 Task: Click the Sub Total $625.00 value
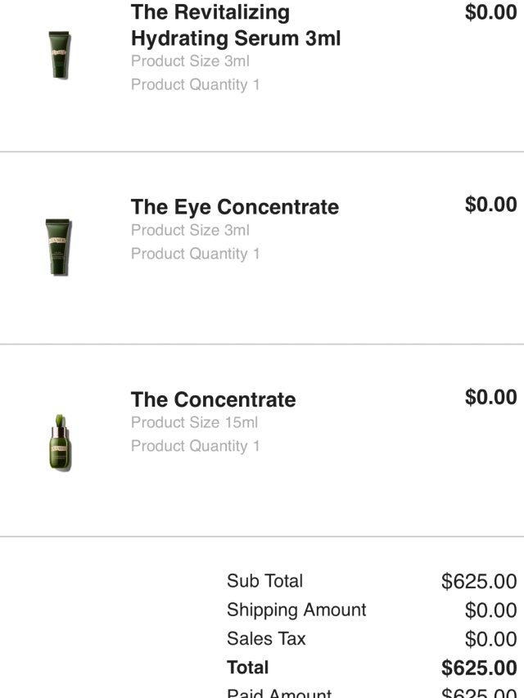pos(479,582)
